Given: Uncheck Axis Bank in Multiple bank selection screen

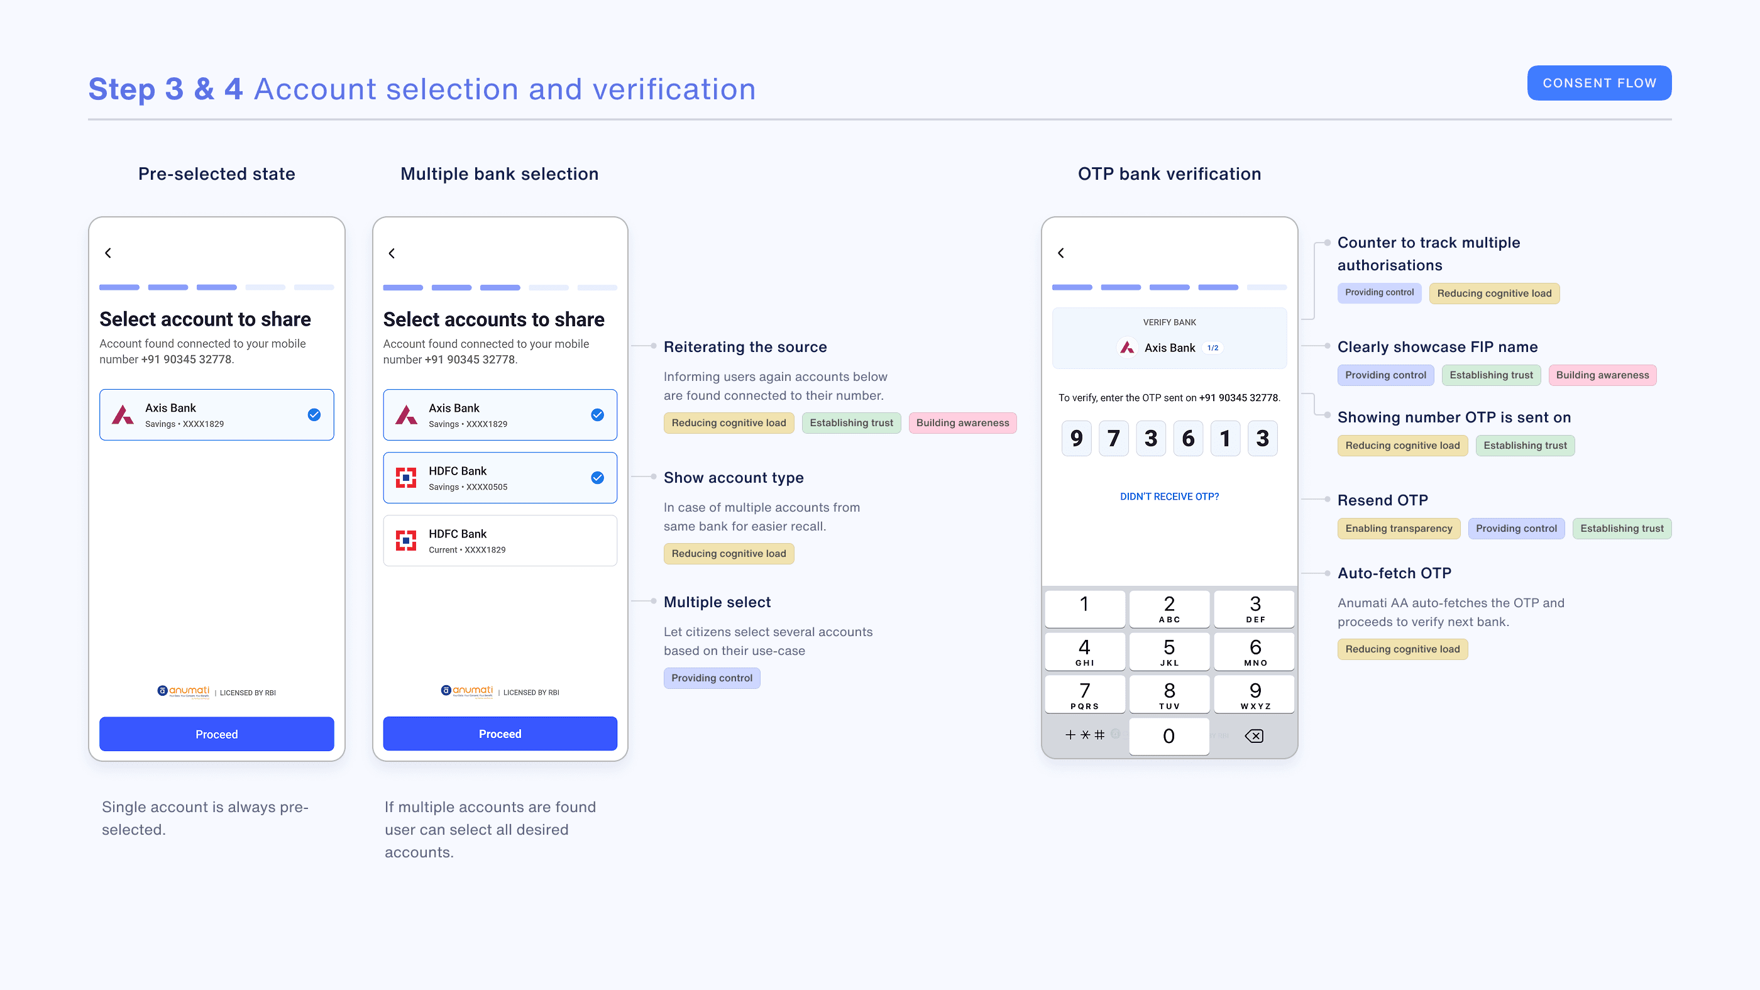Looking at the screenshot, I should [x=597, y=415].
